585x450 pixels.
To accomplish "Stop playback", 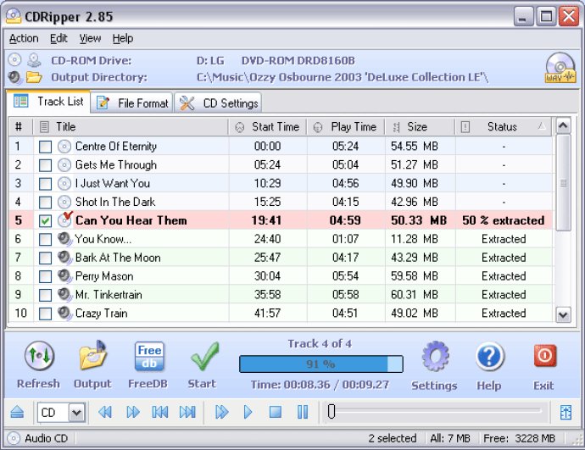I will (x=276, y=413).
